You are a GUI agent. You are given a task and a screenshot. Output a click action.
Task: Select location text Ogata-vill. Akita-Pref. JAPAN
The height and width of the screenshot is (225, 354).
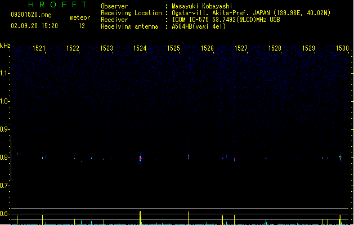click(x=221, y=13)
